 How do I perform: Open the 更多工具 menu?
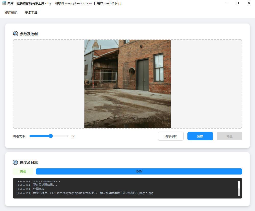[31, 12]
